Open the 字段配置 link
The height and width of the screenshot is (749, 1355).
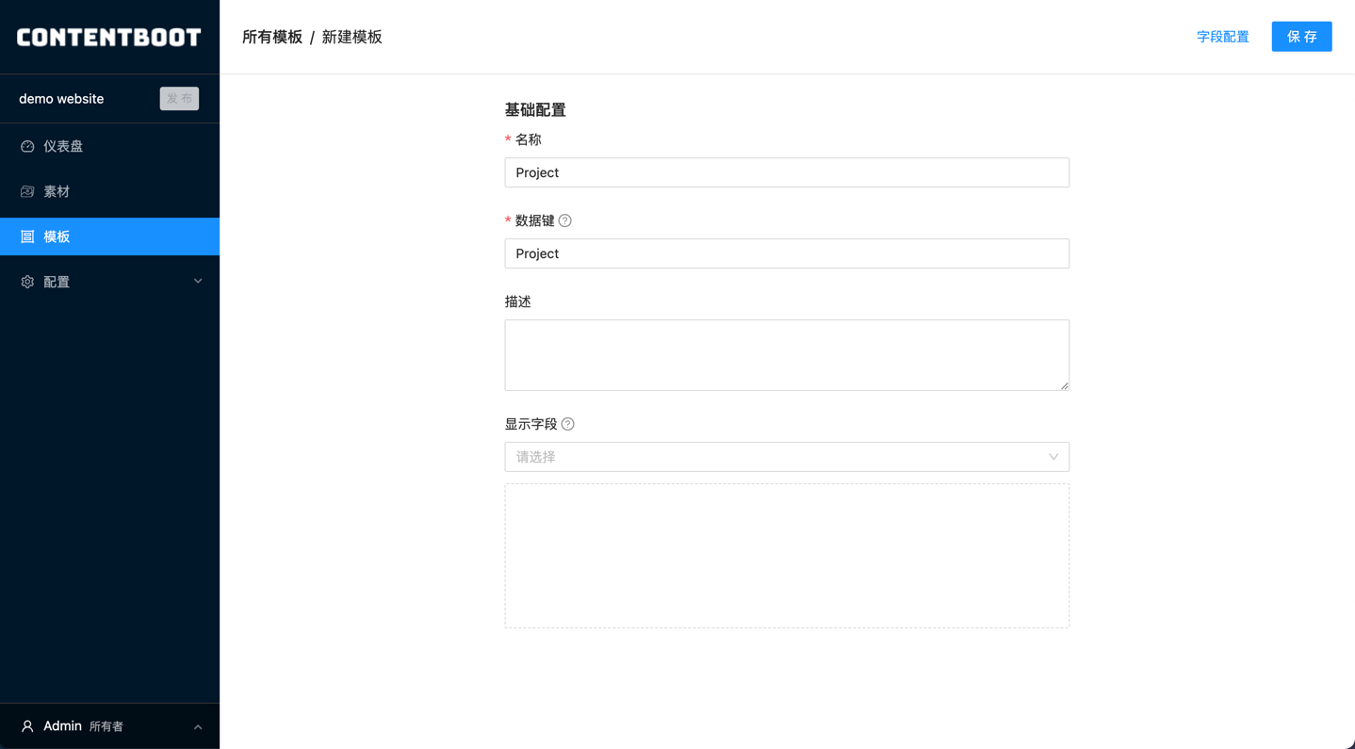[1223, 37]
